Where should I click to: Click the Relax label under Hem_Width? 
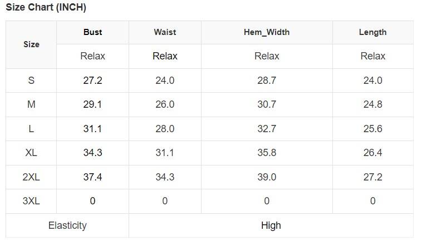267,56
